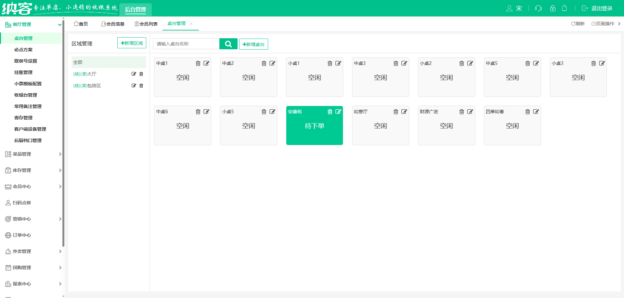Open the customer service headset icon
Image resolution: width=624 pixels, height=298 pixels.
point(538,8)
